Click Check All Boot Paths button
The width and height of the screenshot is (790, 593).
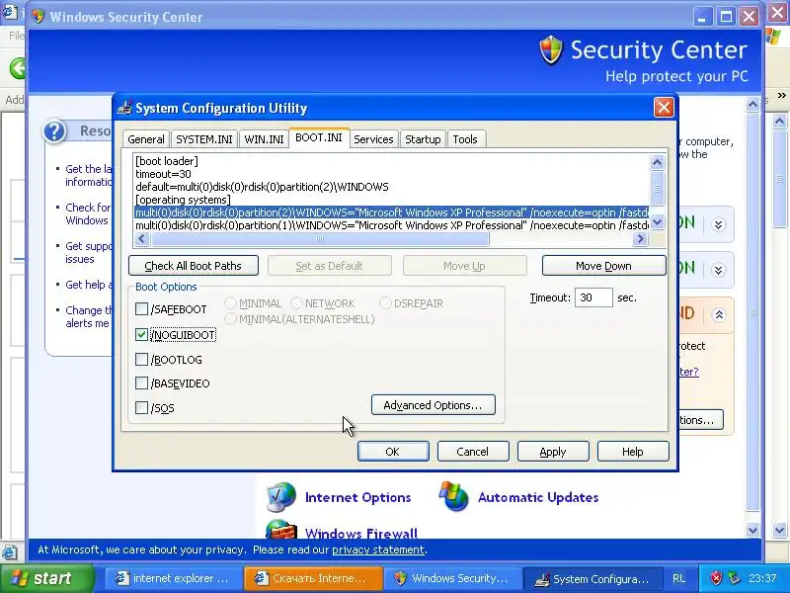coord(194,266)
